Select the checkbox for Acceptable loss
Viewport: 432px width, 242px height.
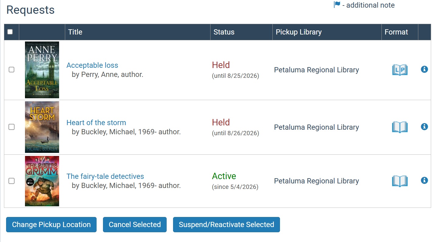[x=12, y=70]
